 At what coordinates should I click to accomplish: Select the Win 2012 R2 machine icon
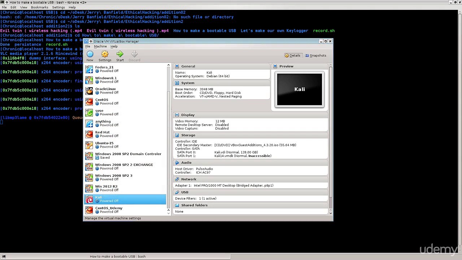(89, 188)
